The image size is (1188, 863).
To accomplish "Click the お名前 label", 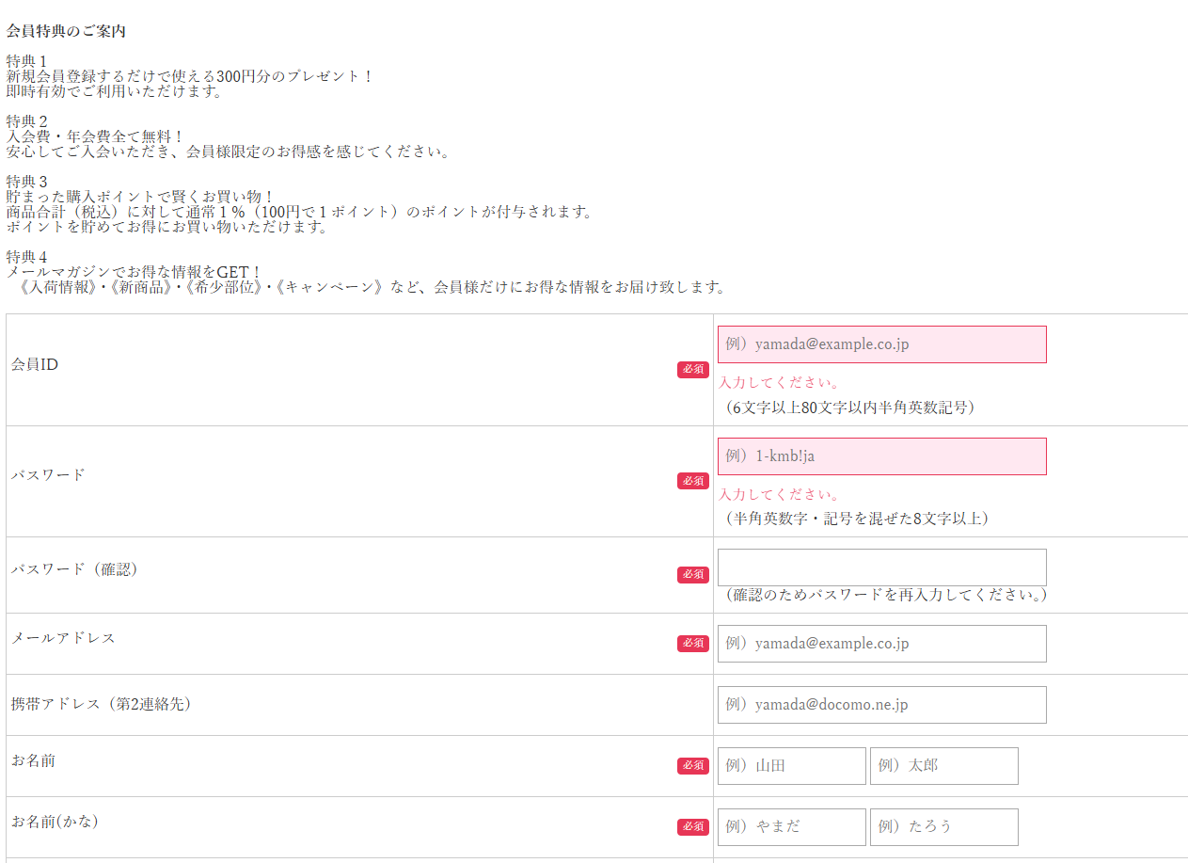I will point(33,760).
